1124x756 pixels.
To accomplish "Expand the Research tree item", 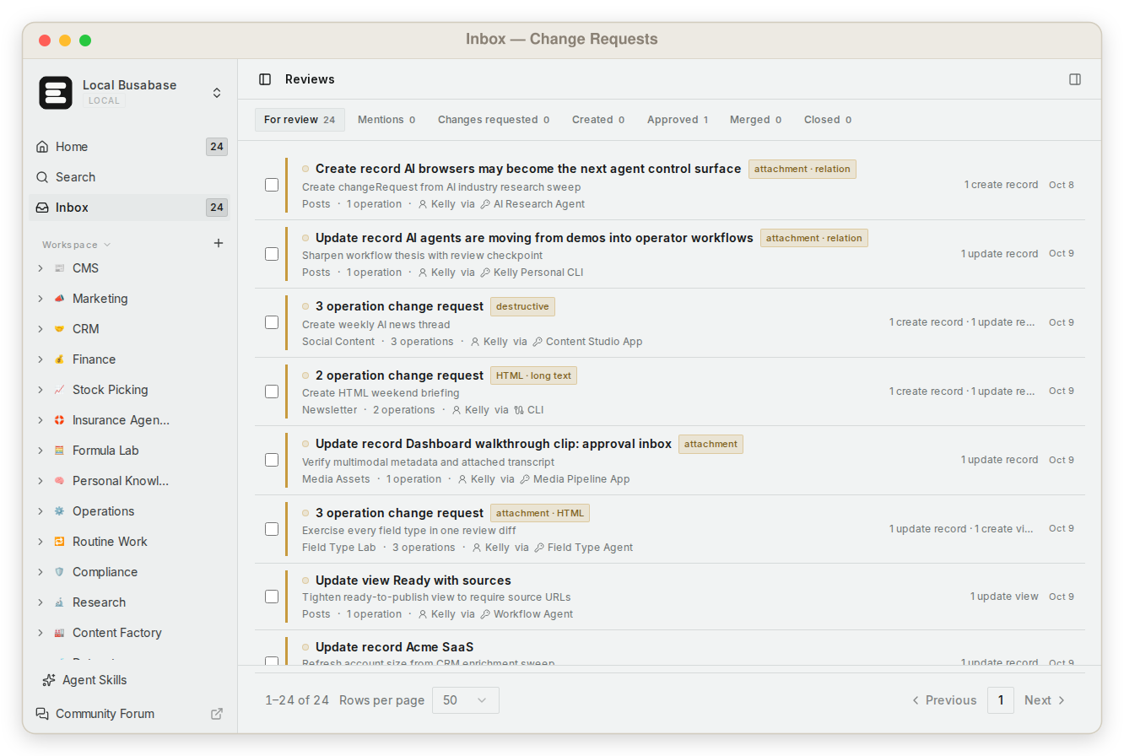I will click(x=40, y=602).
